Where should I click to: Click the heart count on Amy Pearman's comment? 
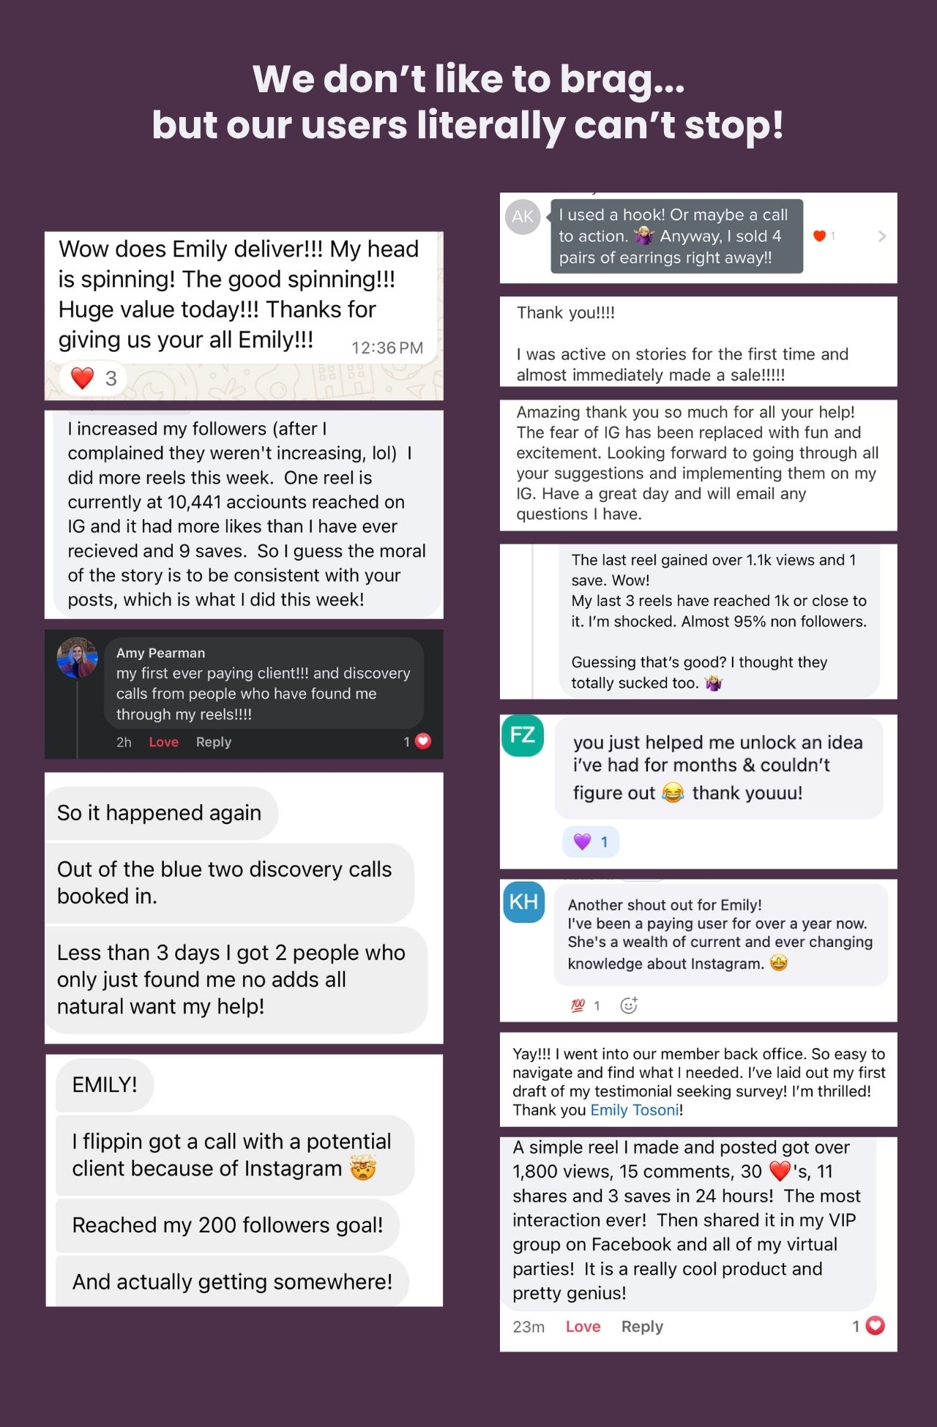click(417, 741)
